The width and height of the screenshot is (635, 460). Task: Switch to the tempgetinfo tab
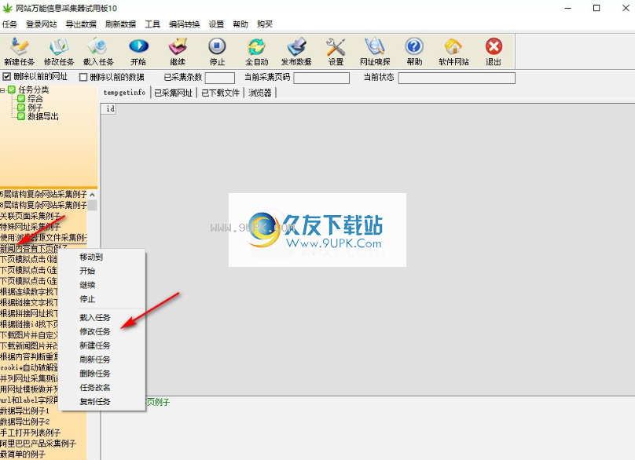click(x=124, y=93)
